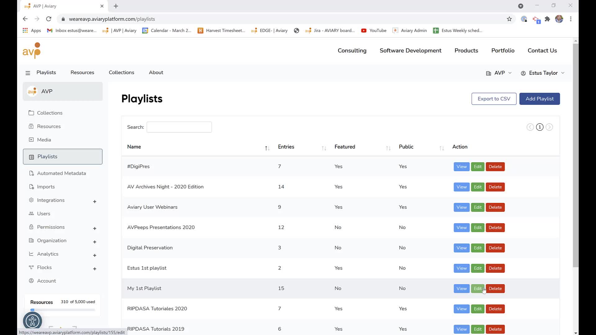Open the Media item in the sidebar
This screenshot has height=335, width=596.
pyautogui.click(x=44, y=140)
